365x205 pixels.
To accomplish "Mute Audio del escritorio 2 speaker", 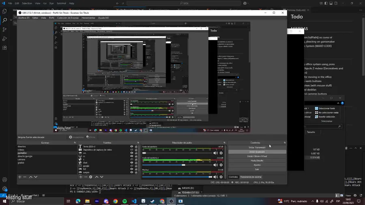I will click(x=216, y=165).
